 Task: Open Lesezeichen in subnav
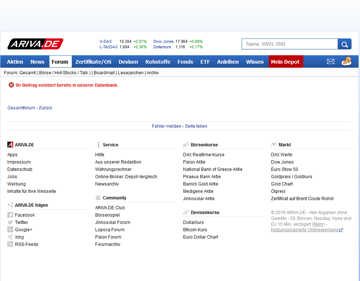tap(131, 73)
